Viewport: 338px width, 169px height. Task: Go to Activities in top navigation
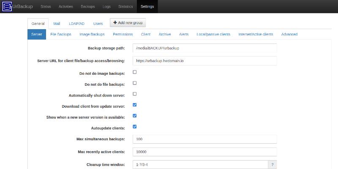(65, 7)
